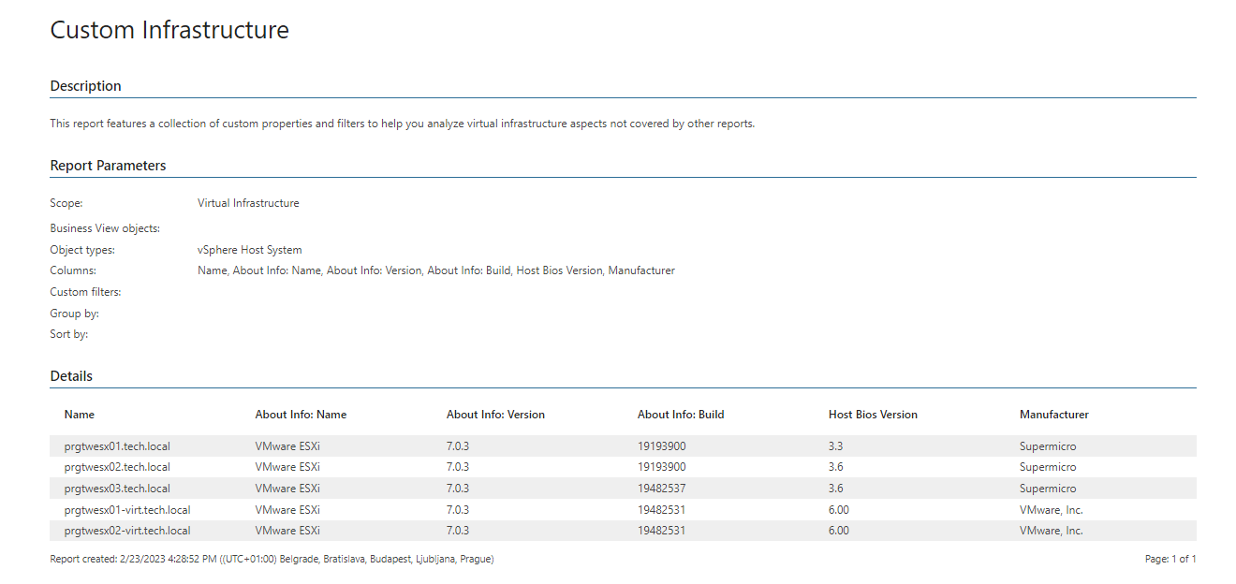Click Supermicro in prgtwesx03.tech.local row
Viewport: 1236px width, 584px height.
(x=1048, y=489)
